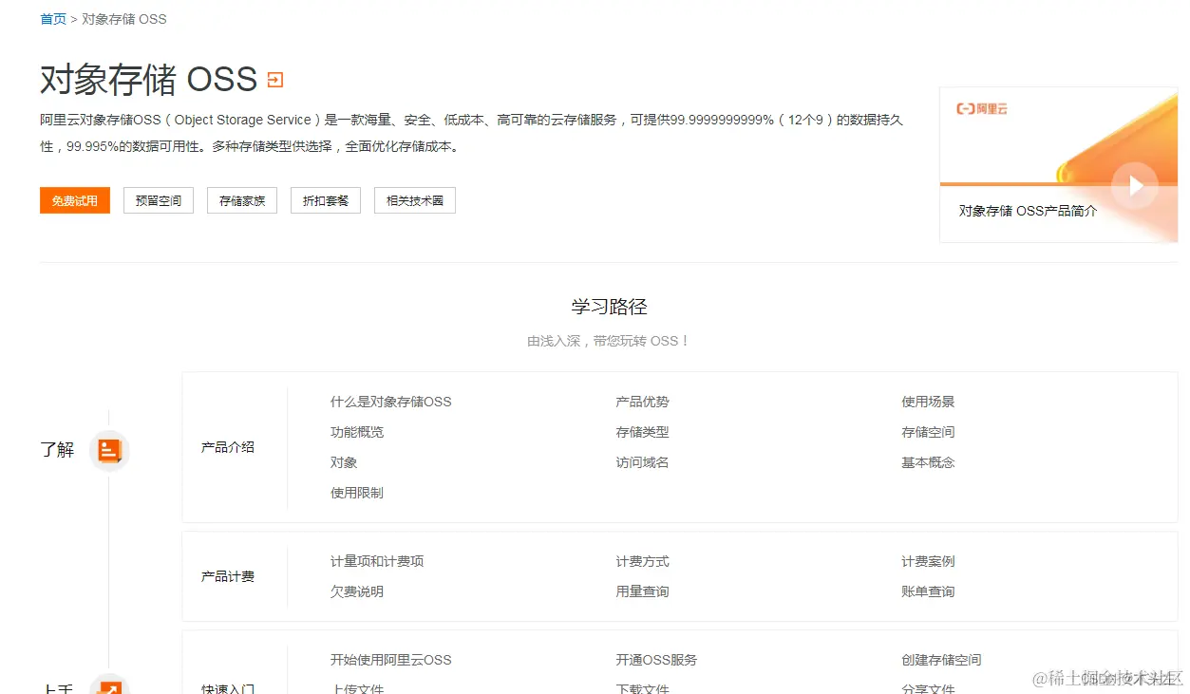Open the 存储家族 button
The image size is (1190, 694).
(242, 200)
